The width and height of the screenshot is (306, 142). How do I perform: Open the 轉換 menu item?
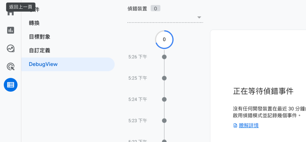pyautogui.click(x=34, y=23)
